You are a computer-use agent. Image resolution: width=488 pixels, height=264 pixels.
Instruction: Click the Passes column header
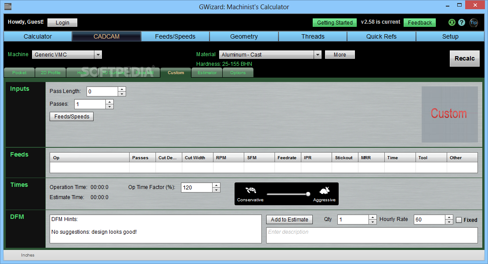pyautogui.click(x=143, y=157)
